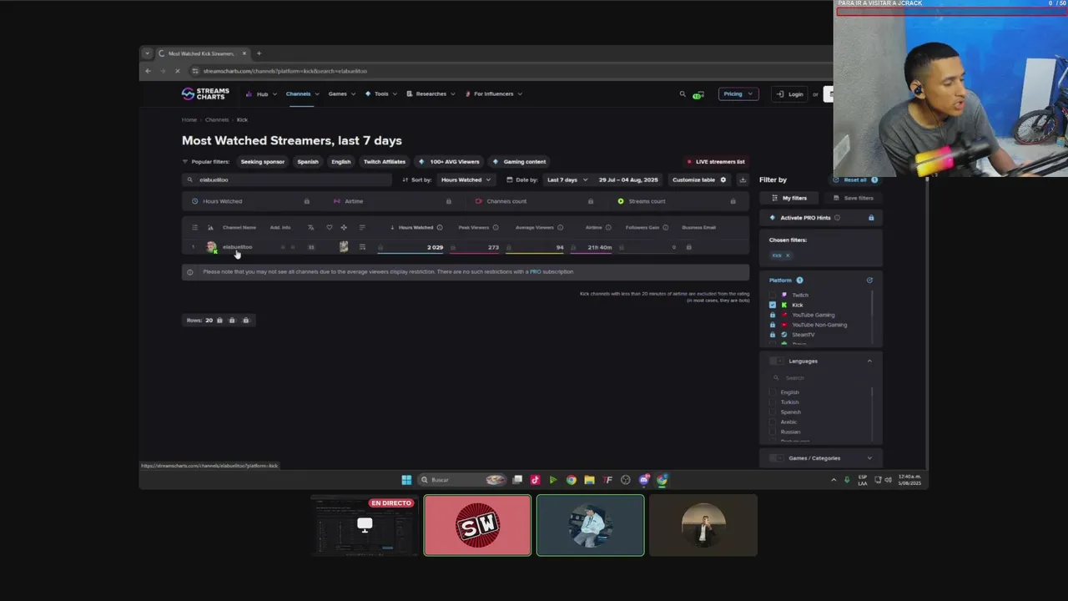This screenshot has width=1068, height=601.
Task: Click the channel search field with elabuelitoo
Action: 287,179
